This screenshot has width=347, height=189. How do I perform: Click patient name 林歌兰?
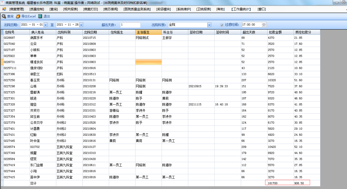35,74
